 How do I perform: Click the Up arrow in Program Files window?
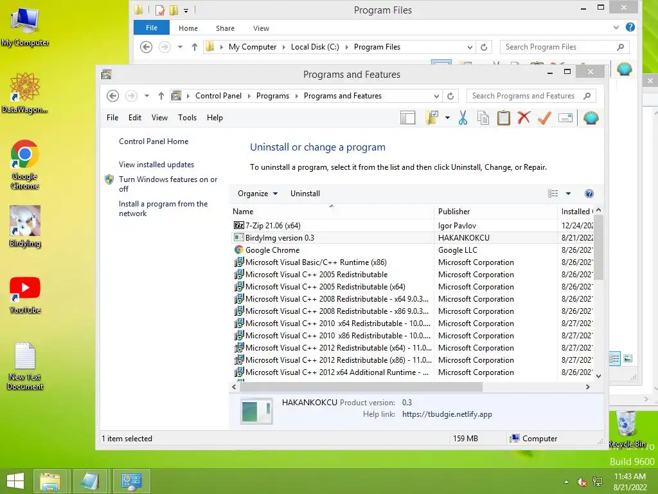pos(194,47)
